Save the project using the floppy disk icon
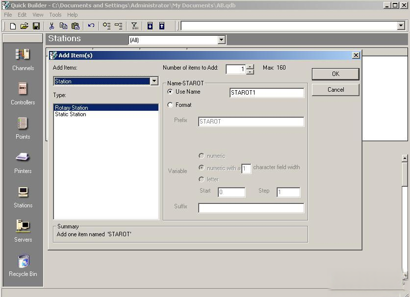This screenshot has width=410, height=297. click(x=36, y=26)
